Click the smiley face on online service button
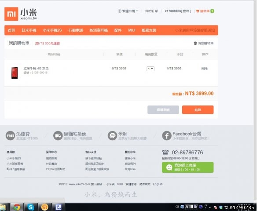Image resolution: width=257 pixels, height=211 pixels. [x=169, y=167]
